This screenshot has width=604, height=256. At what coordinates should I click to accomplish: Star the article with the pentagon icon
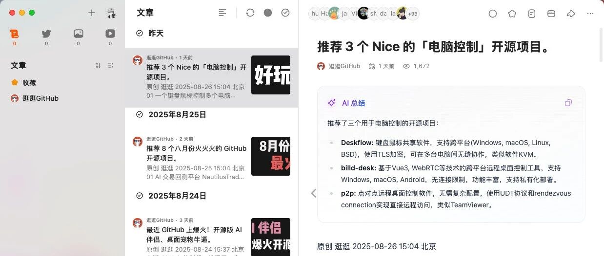(x=512, y=14)
